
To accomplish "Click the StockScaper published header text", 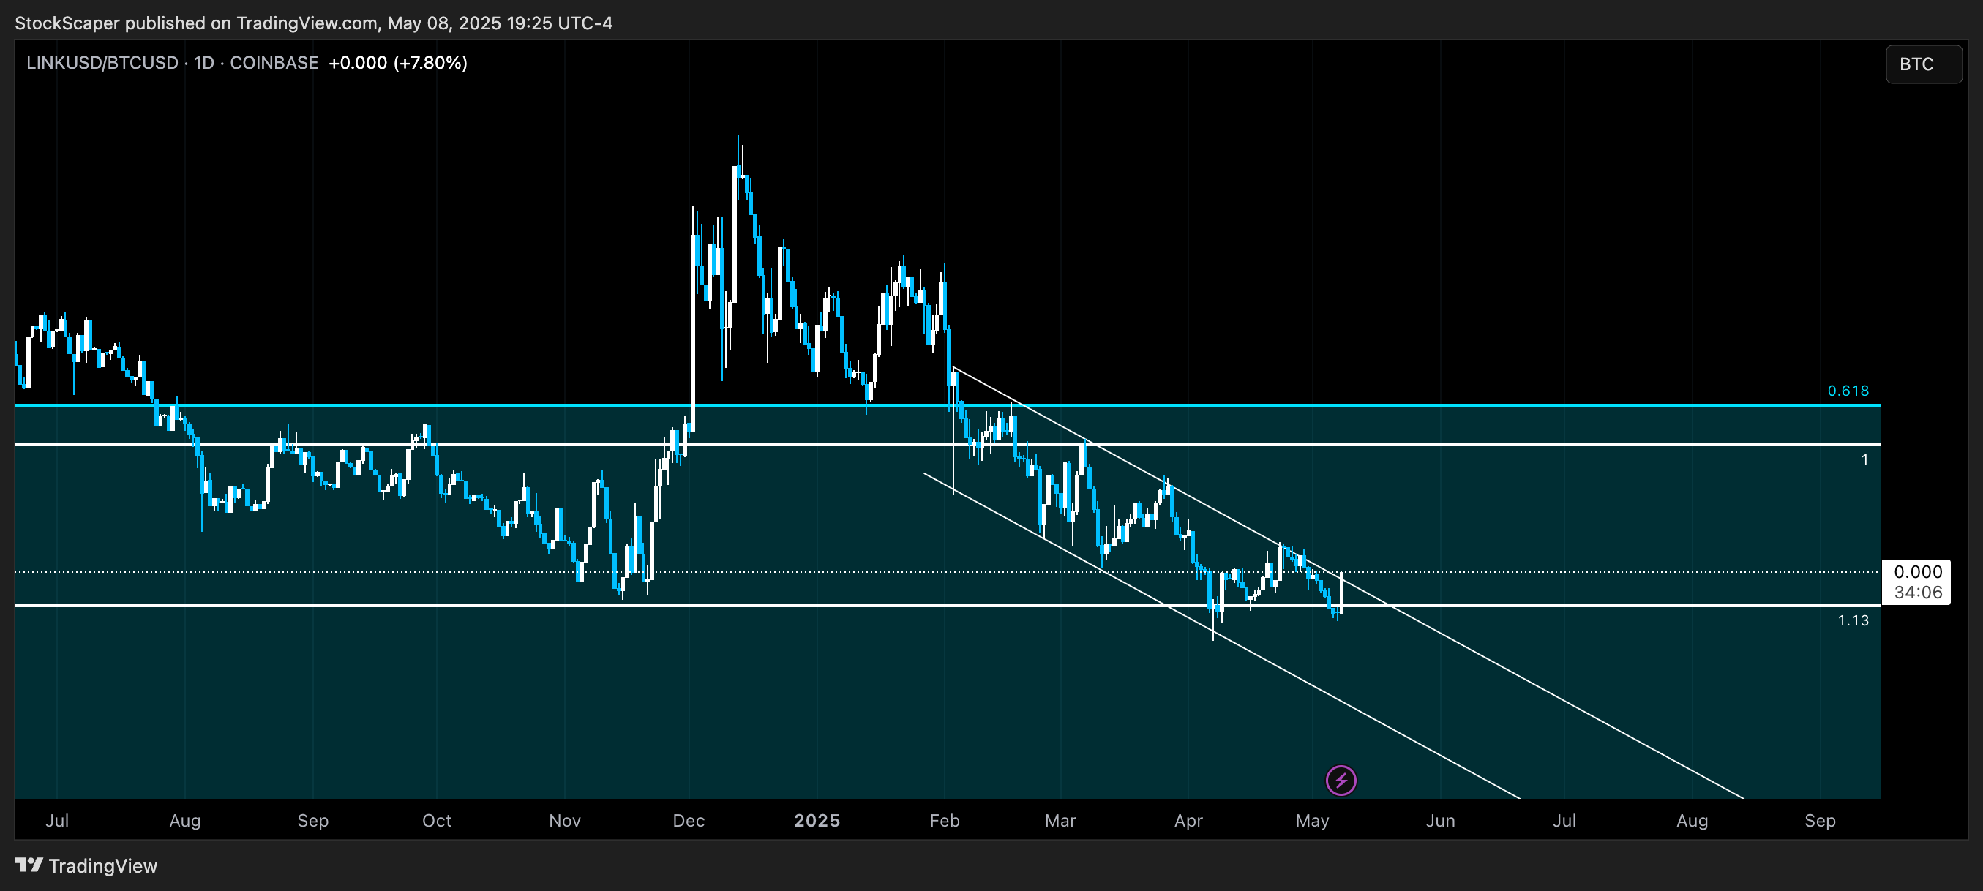I will click(313, 23).
